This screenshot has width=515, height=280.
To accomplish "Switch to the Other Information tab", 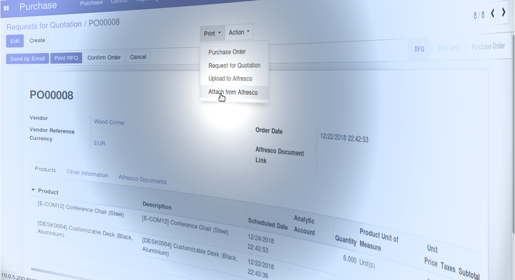I will point(87,173).
